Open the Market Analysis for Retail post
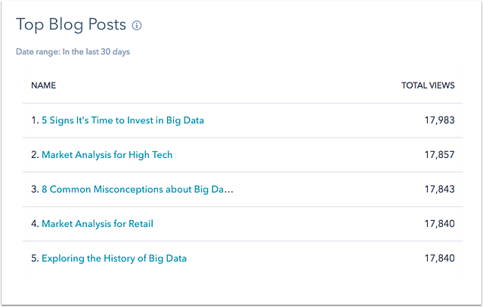 [x=98, y=224]
